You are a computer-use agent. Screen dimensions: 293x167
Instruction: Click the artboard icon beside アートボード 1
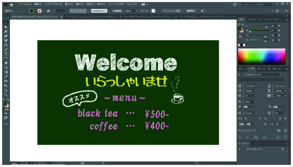click(x=283, y=149)
